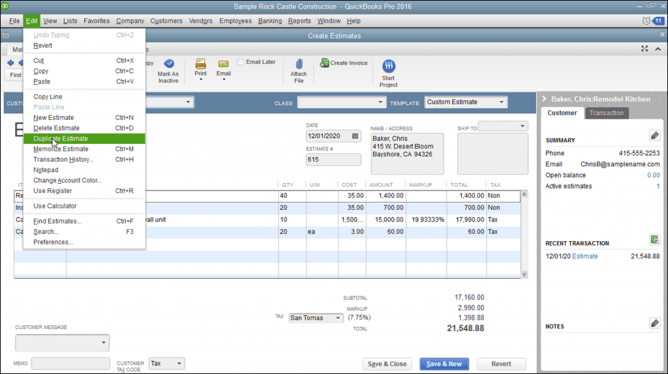Screen dimensions: 668x374
Task: Select Use Calculator menu entry
Action: click(x=84, y=206)
